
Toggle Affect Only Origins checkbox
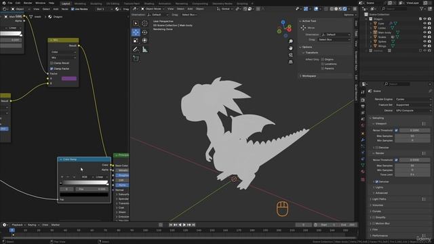pyautogui.click(x=323, y=60)
